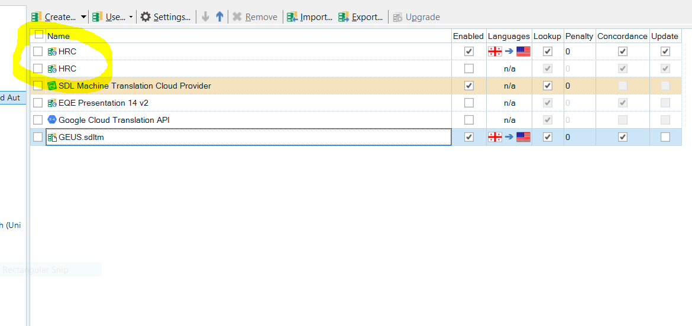The image size is (692, 326).
Task: Click the Import button
Action: [x=309, y=17]
